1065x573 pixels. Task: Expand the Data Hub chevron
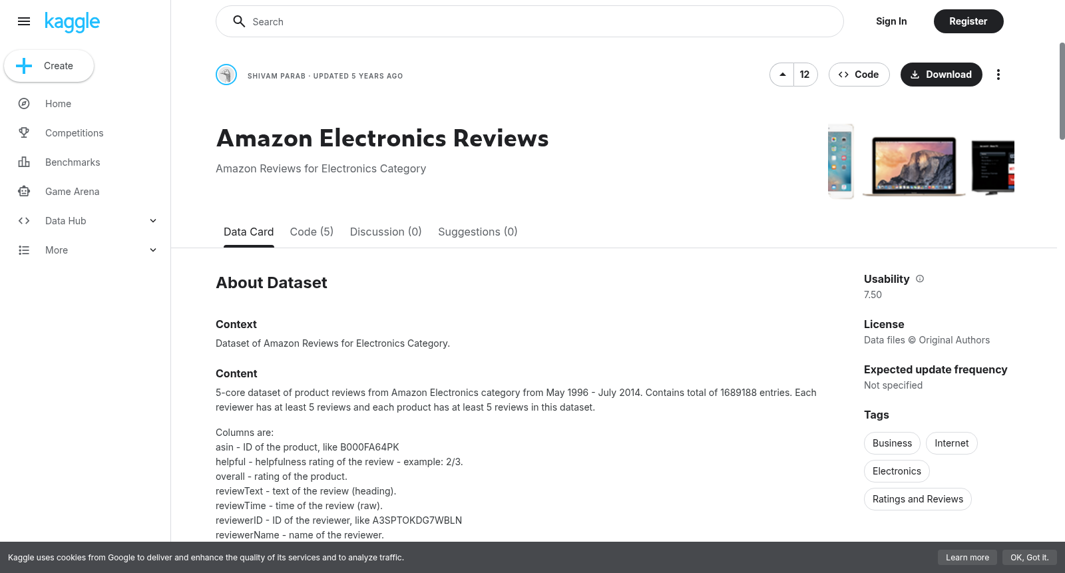coord(153,221)
